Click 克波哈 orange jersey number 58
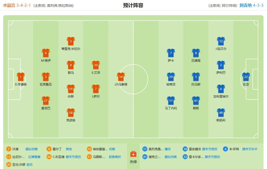Screen dimensions: 267x169 coord(71,113)
